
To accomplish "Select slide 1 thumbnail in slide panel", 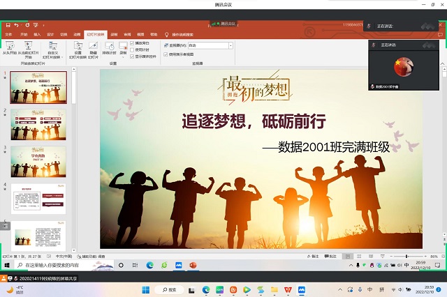I will coord(38,87).
